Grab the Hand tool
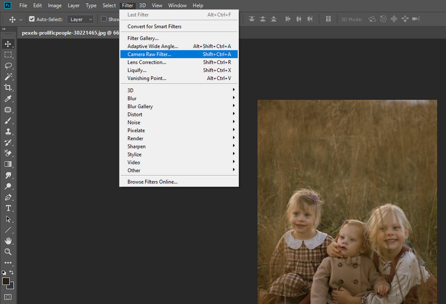The image size is (446, 304). pos(8,240)
